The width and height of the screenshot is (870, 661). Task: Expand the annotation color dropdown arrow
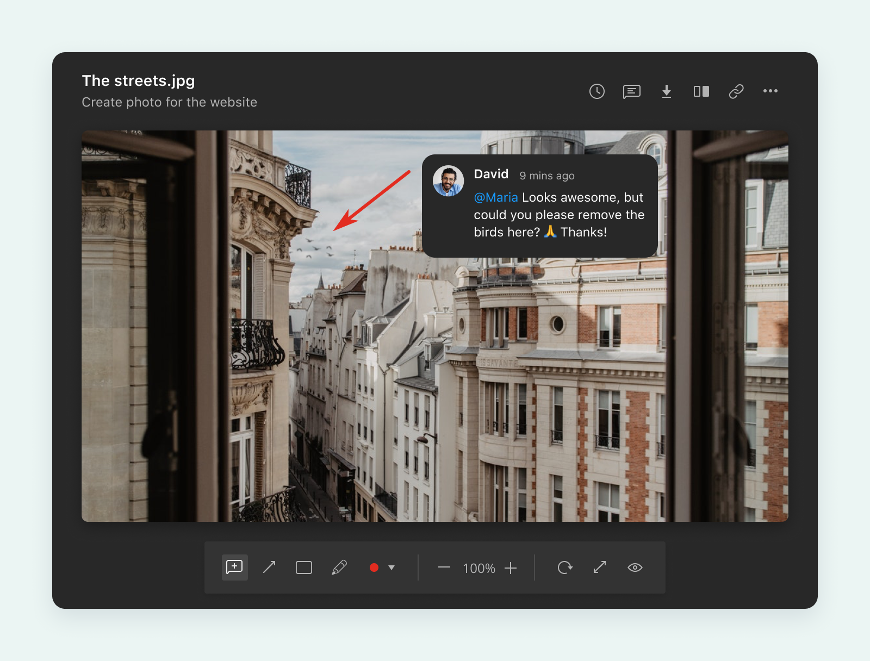391,568
